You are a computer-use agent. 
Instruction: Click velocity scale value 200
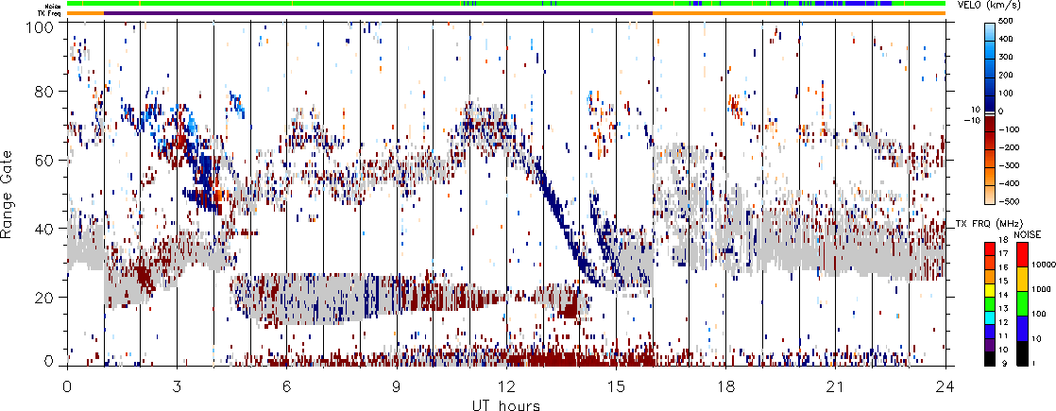pyautogui.click(x=1008, y=76)
